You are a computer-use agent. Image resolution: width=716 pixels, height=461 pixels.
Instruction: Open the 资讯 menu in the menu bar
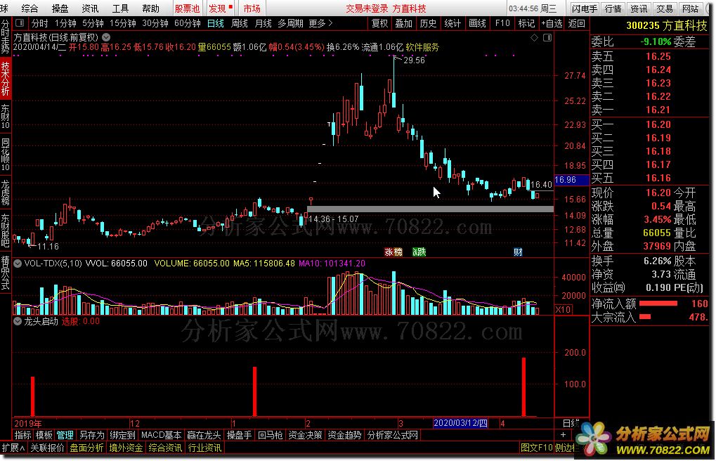(x=90, y=8)
